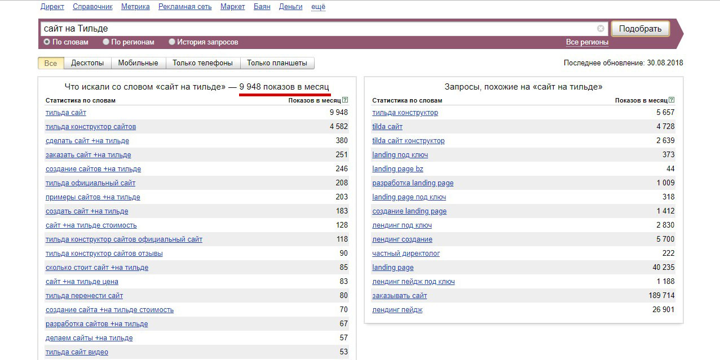
Task: Open 'Рекламная сеть' in the top navigation
Action: (x=184, y=7)
